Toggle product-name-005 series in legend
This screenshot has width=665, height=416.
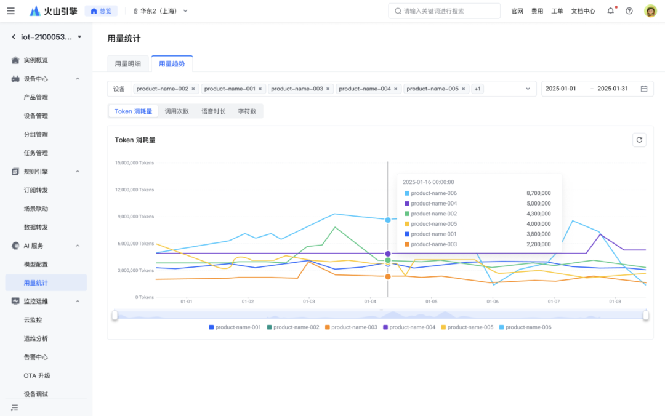(x=467, y=327)
